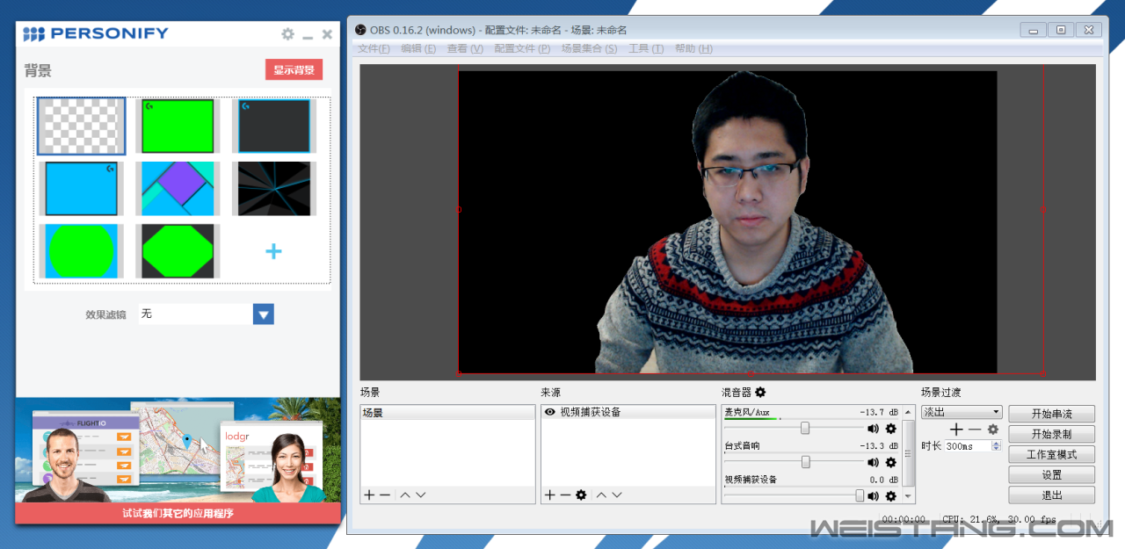Open the mixer settings gear beside 混音器
Screen dimensions: 1125x549
(760, 392)
